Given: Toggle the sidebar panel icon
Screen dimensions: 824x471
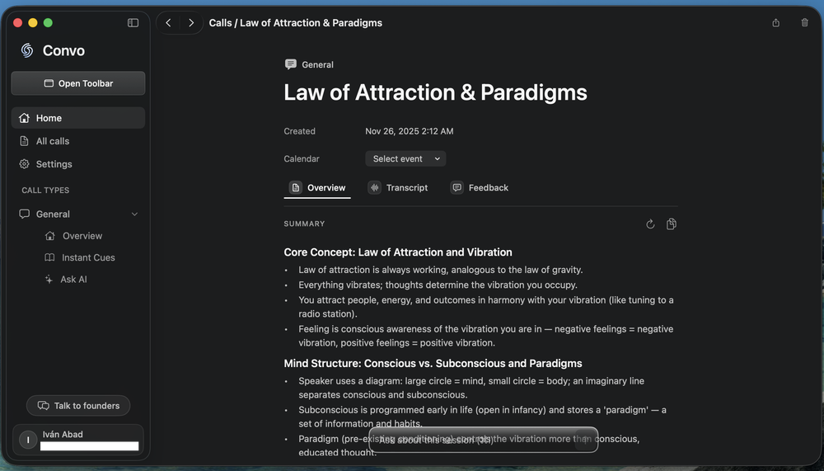Looking at the screenshot, I should (133, 22).
